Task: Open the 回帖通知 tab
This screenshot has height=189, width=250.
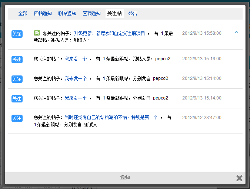Action: click(x=43, y=13)
